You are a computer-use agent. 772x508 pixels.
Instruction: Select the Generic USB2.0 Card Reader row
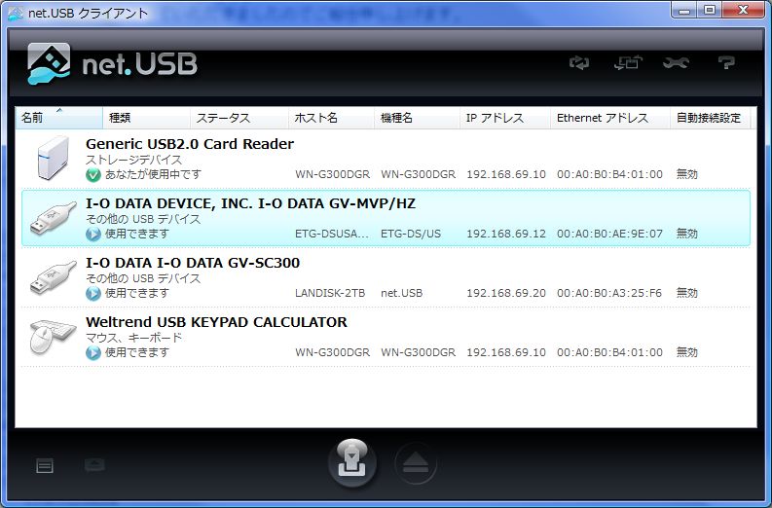(386, 159)
